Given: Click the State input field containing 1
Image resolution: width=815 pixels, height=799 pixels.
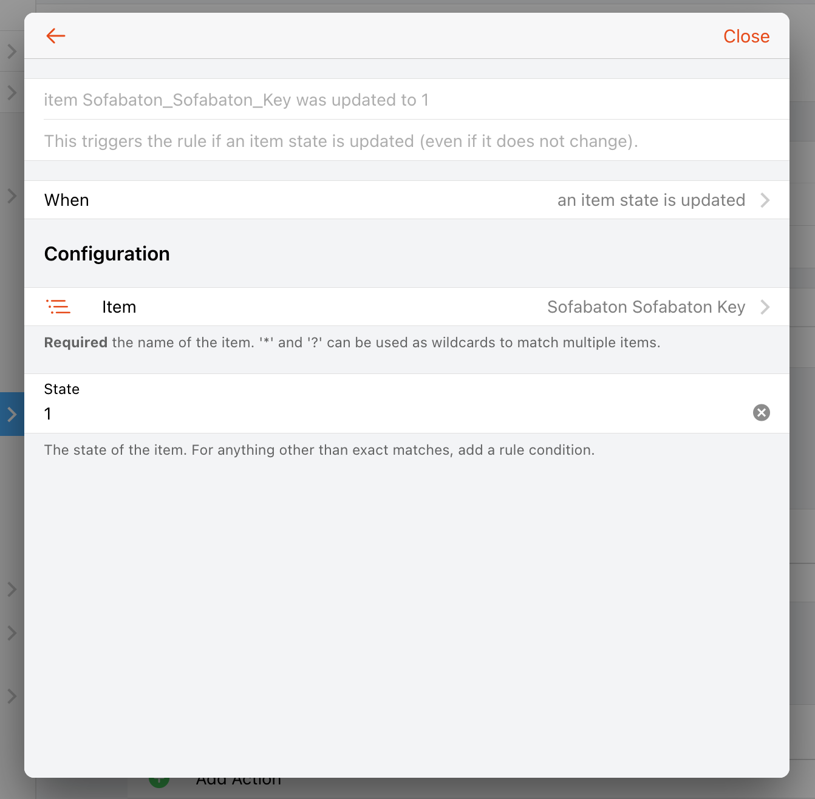Looking at the screenshot, I should pyautogui.click(x=389, y=414).
